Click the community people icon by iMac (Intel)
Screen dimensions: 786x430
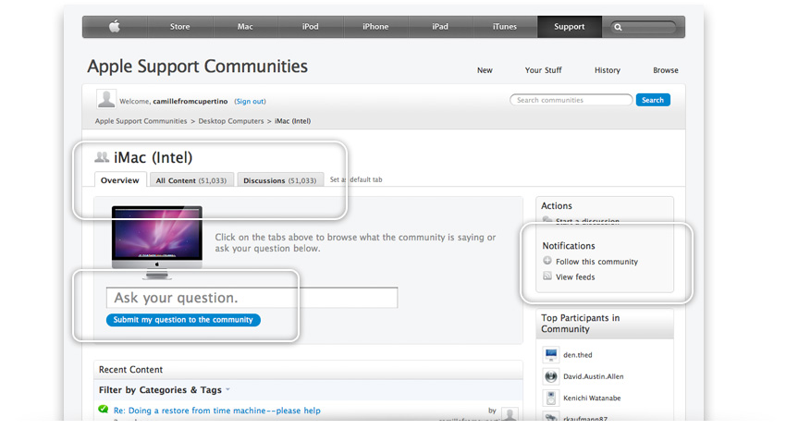point(102,157)
